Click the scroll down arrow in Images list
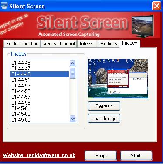The image size is (163, 164). point(73,119)
